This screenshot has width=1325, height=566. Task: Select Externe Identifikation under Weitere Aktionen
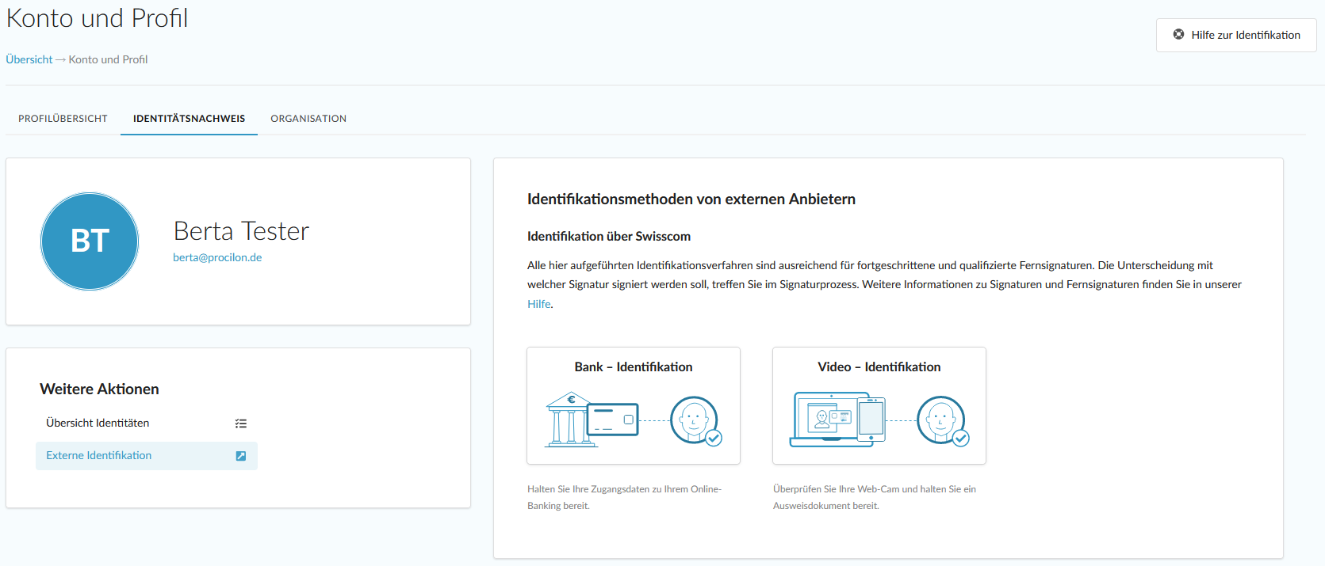click(99, 455)
